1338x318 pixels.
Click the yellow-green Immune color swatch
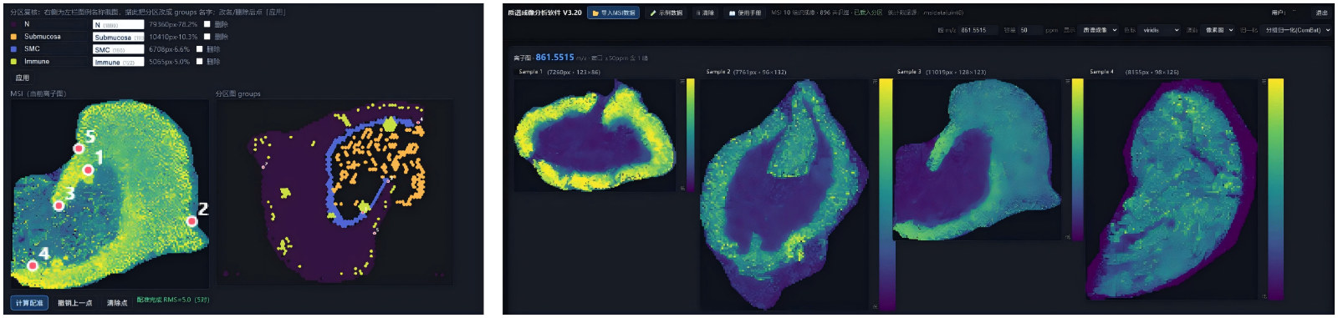tap(13, 62)
